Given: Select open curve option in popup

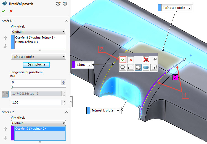Looking at the screenshot, I should (x=131, y=67).
